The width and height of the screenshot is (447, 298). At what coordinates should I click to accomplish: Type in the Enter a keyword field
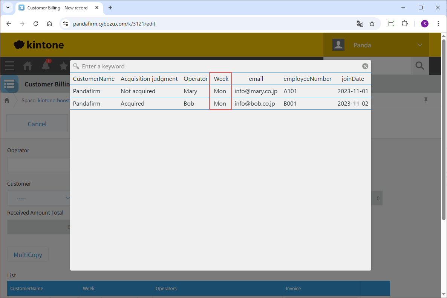(219, 66)
